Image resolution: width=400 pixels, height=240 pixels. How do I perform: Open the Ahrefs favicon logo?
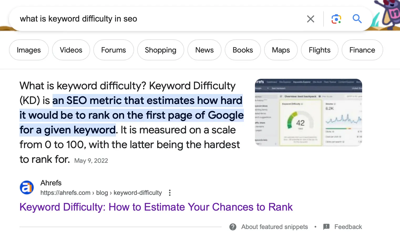coord(27,187)
